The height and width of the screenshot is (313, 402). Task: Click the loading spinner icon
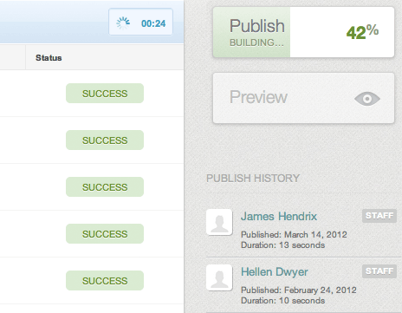point(123,23)
